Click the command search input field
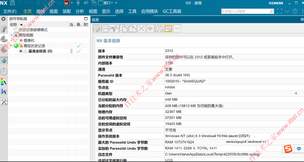304x162 pixels. pyautogui.click(x=245, y=11)
